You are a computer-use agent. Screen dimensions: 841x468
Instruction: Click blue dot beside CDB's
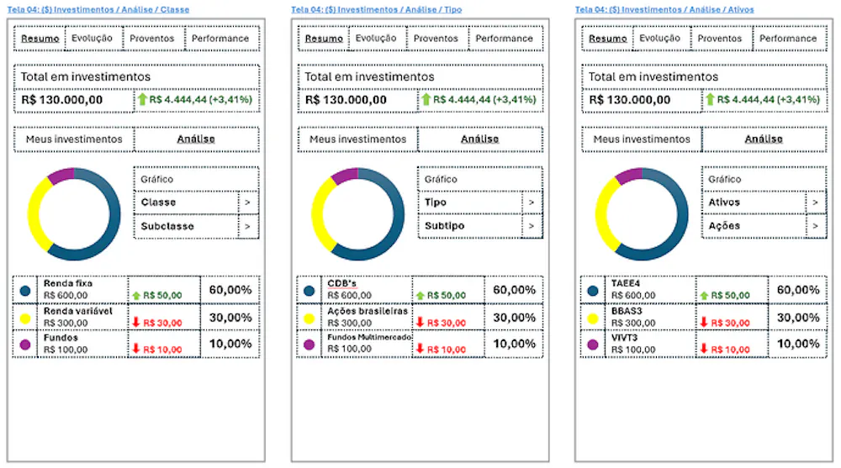tap(309, 291)
